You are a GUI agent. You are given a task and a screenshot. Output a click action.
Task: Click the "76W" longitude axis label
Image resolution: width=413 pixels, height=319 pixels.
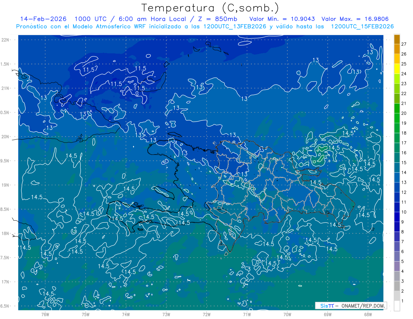45,314
